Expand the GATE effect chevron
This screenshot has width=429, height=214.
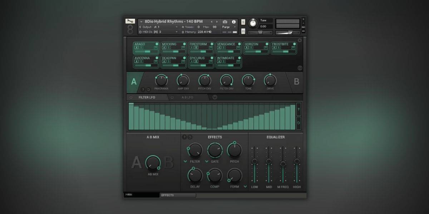[x=207, y=162]
